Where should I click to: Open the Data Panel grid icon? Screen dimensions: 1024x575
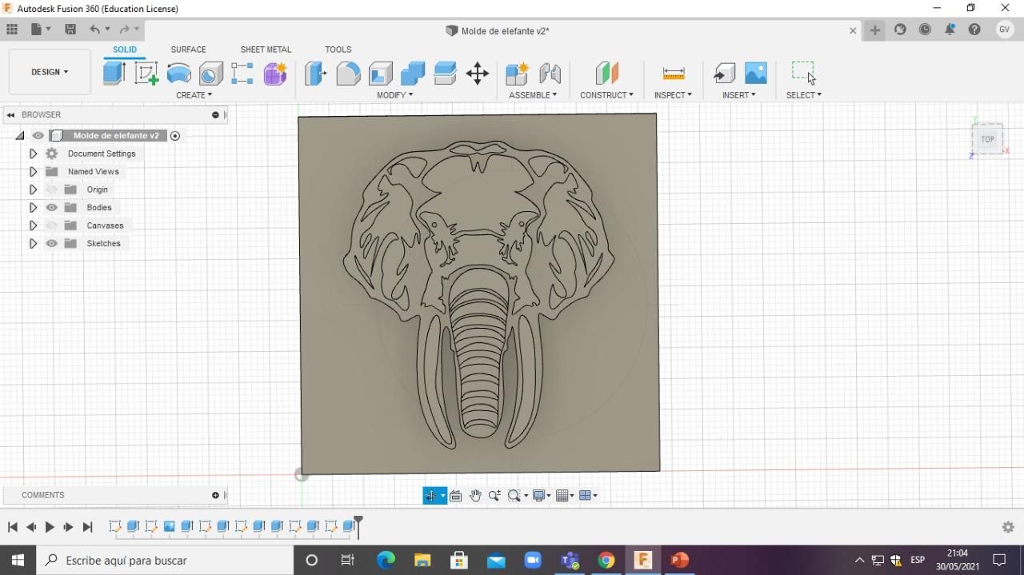(x=12, y=30)
